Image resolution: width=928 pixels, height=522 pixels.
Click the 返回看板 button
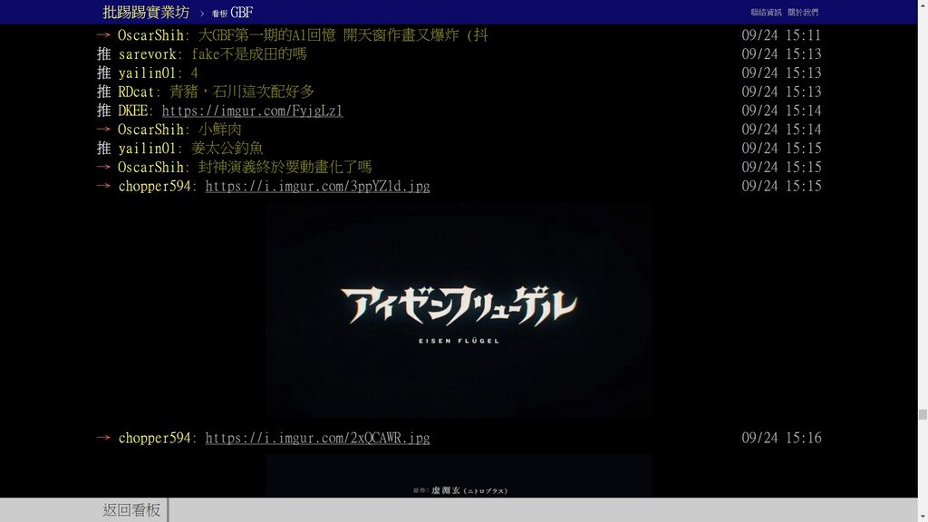click(x=131, y=510)
